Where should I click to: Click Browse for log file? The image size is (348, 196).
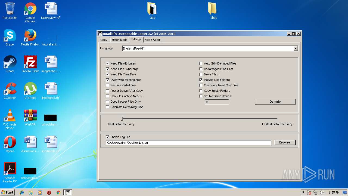point(285,142)
